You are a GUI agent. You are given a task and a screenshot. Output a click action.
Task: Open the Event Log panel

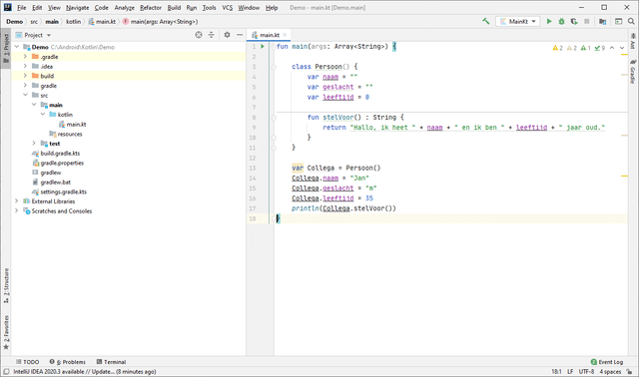(607, 362)
